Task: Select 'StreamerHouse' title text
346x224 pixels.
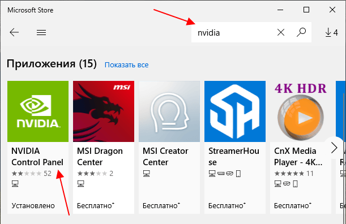Action: click(x=234, y=157)
